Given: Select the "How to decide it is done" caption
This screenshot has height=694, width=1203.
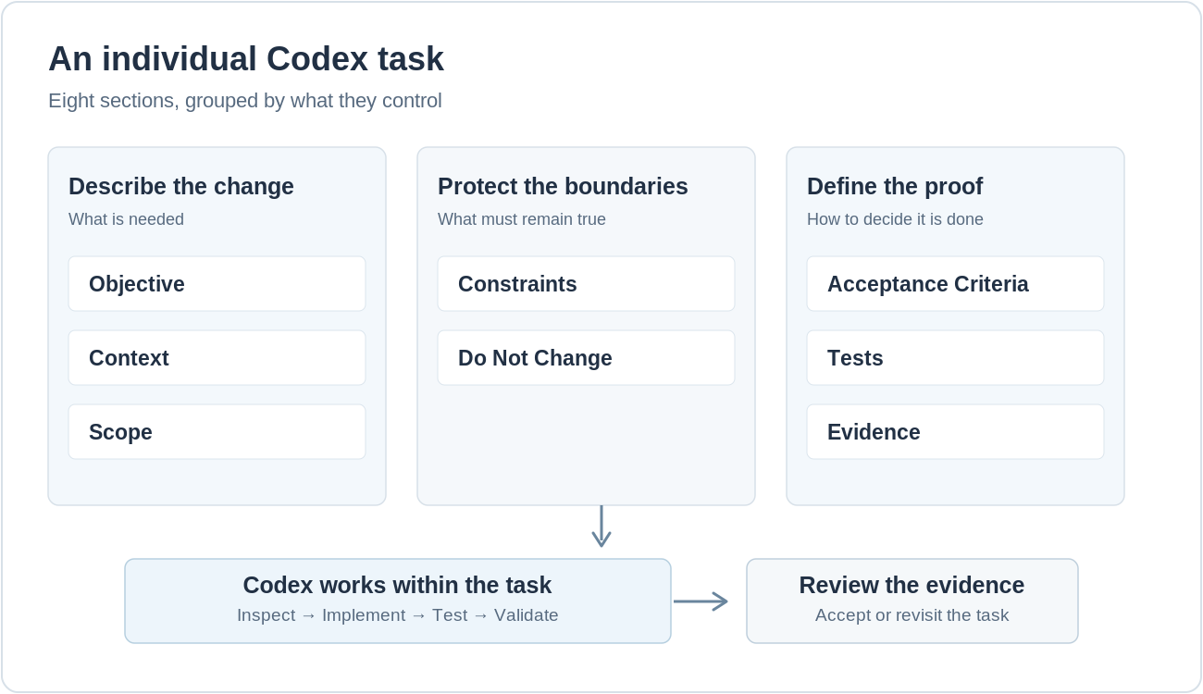Looking at the screenshot, I should coord(895,219).
